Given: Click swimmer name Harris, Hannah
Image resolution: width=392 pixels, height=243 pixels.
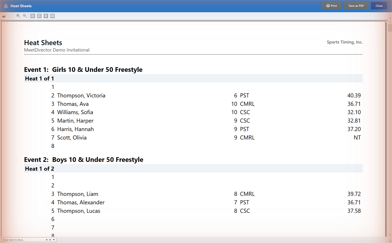Looking at the screenshot, I should [75, 129].
